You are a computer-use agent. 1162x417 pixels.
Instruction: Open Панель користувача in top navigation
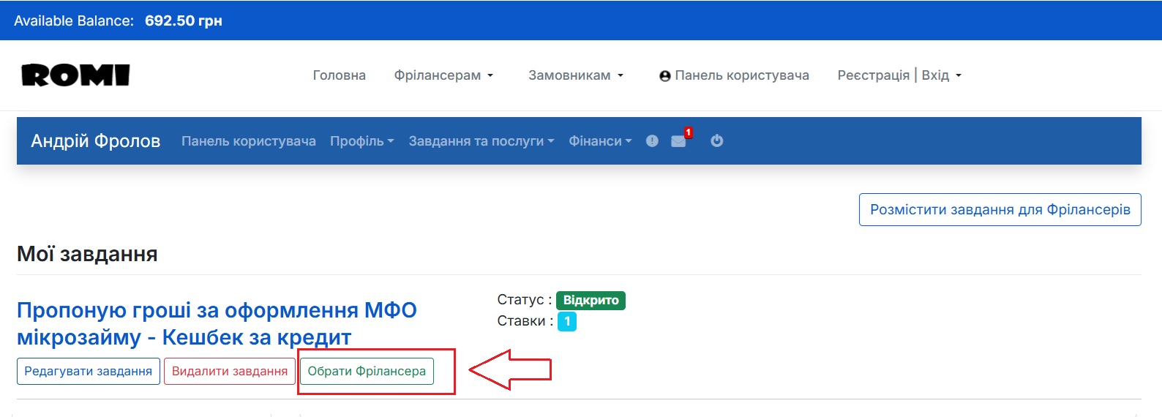coord(734,75)
